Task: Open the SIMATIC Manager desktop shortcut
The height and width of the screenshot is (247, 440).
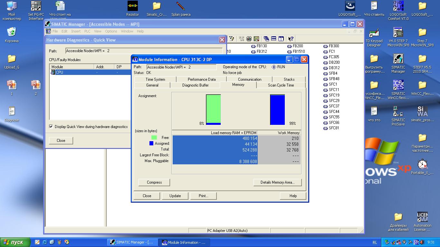Action: [x=398, y=64]
